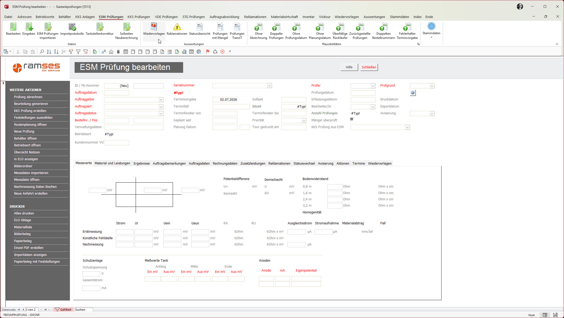
Task: Expand the Serialnummer dropdown
Action: [269, 86]
